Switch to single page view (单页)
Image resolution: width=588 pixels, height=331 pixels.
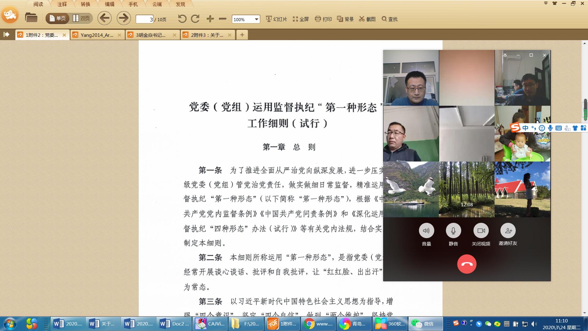tap(57, 18)
